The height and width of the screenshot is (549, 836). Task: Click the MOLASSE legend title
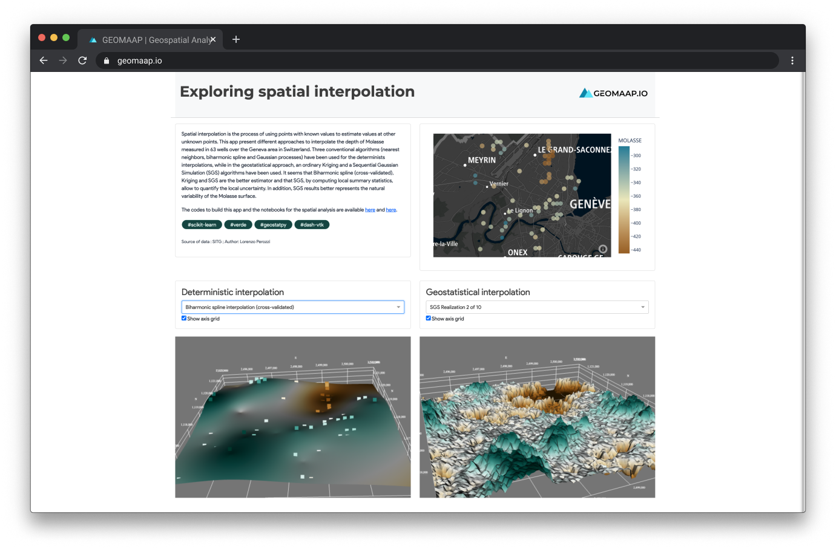(630, 140)
